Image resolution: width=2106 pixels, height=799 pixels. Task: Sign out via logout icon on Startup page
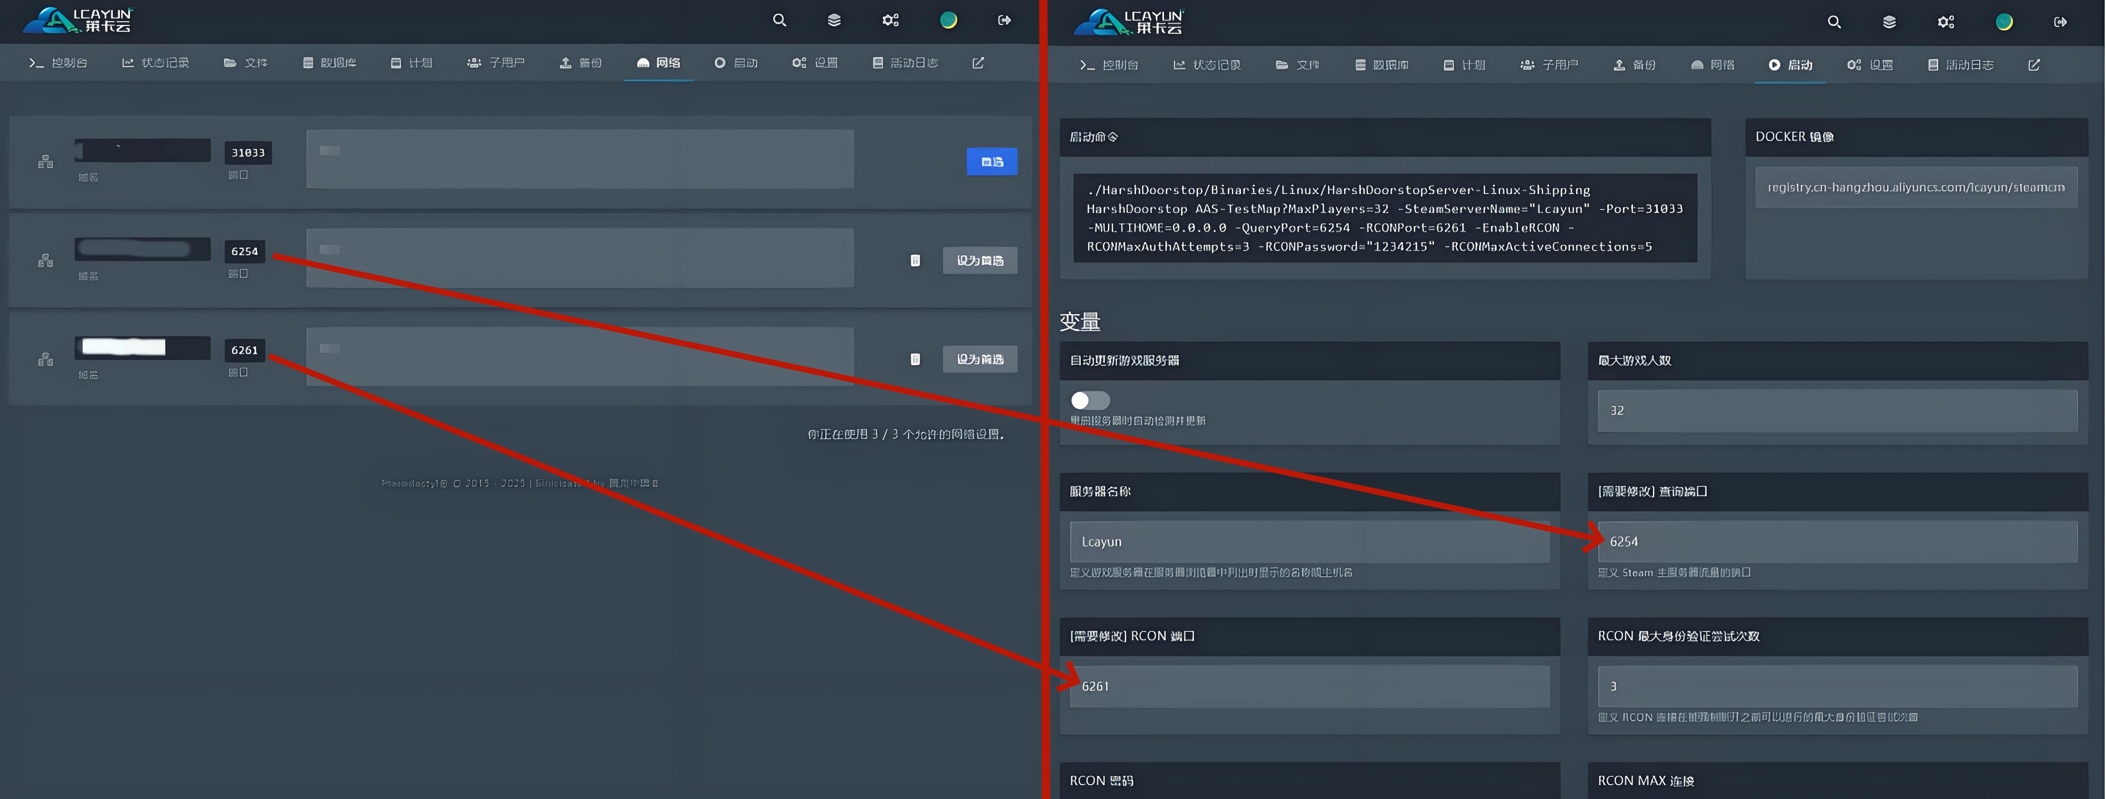point(2060,22)
